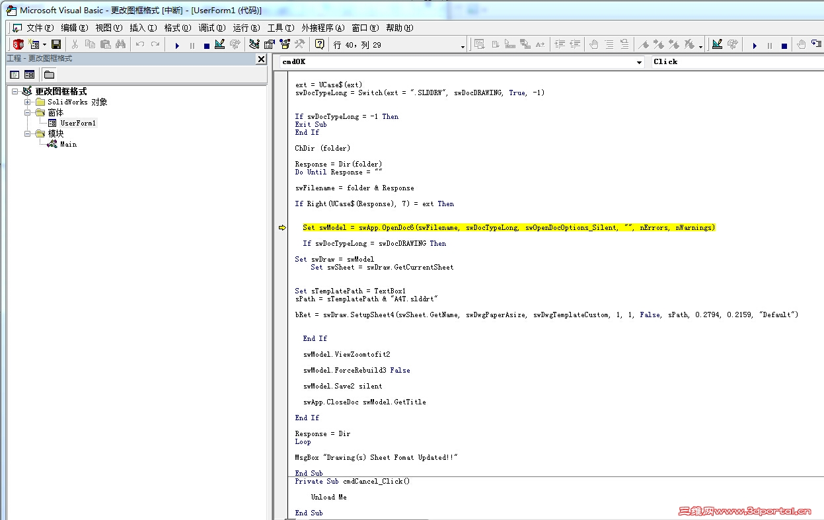824x520 pixels.
Task: Click the Outdent icon on edit toolbar
Action: click(x=575, y=44)
